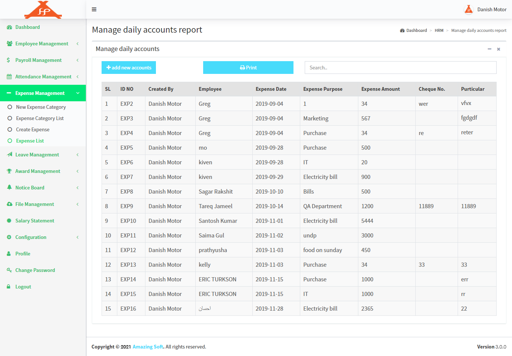Open the Salary Statement menu item

point(34,221)
